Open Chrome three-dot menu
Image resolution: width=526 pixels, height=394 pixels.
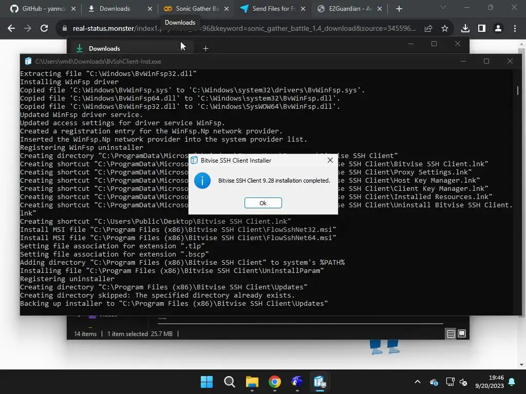tap(515, 29)
